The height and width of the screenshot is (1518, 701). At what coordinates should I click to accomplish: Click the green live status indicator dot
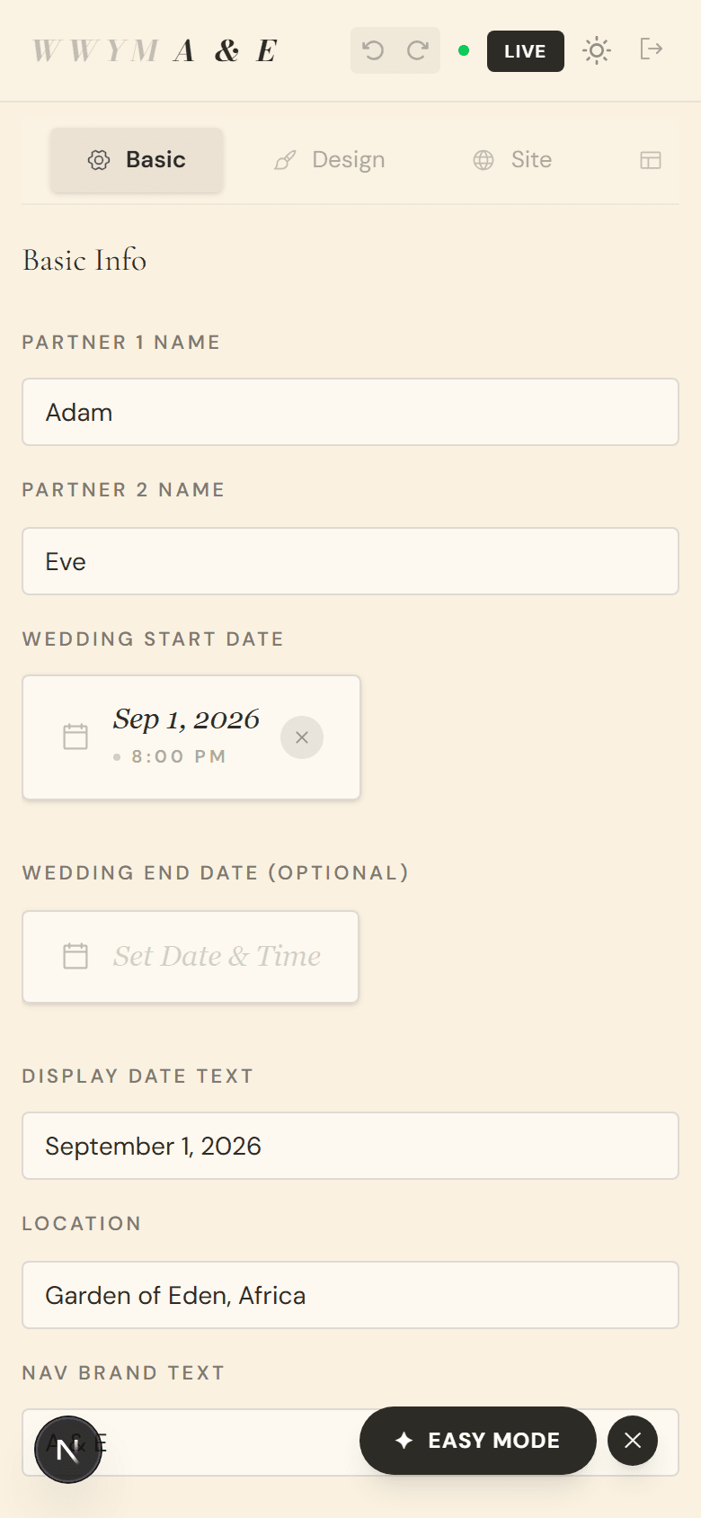click(x=464, y=51)
